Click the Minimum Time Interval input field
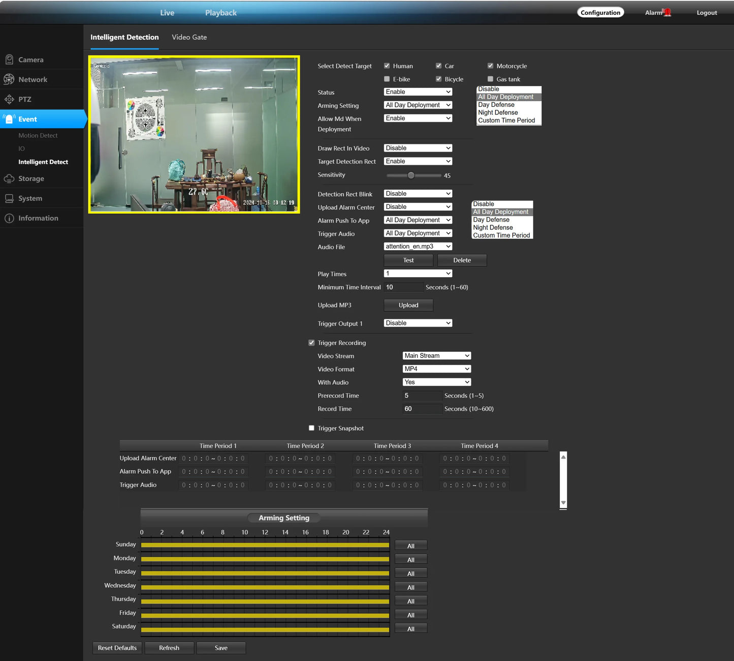The height and width of the screenshot is (661, 734). pyautogui.click(x=403, y=287)
